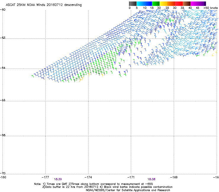Click the '10' label under the color scale

coord(145,8)
